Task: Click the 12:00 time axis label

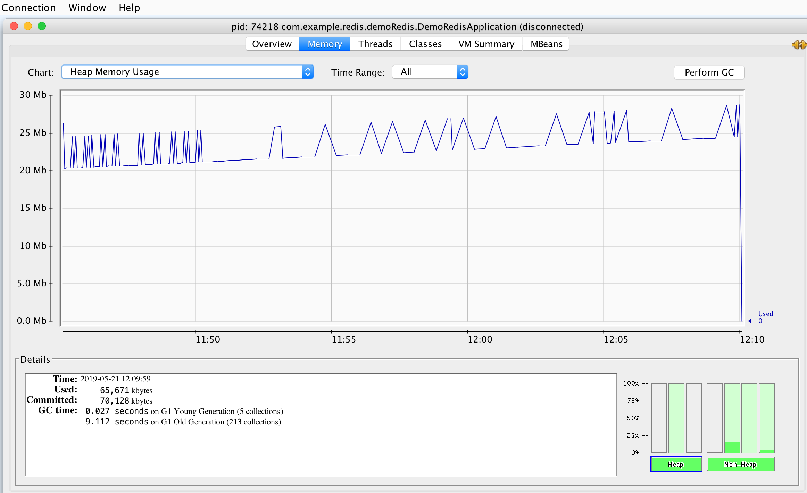Action: (x=480, y=339)
